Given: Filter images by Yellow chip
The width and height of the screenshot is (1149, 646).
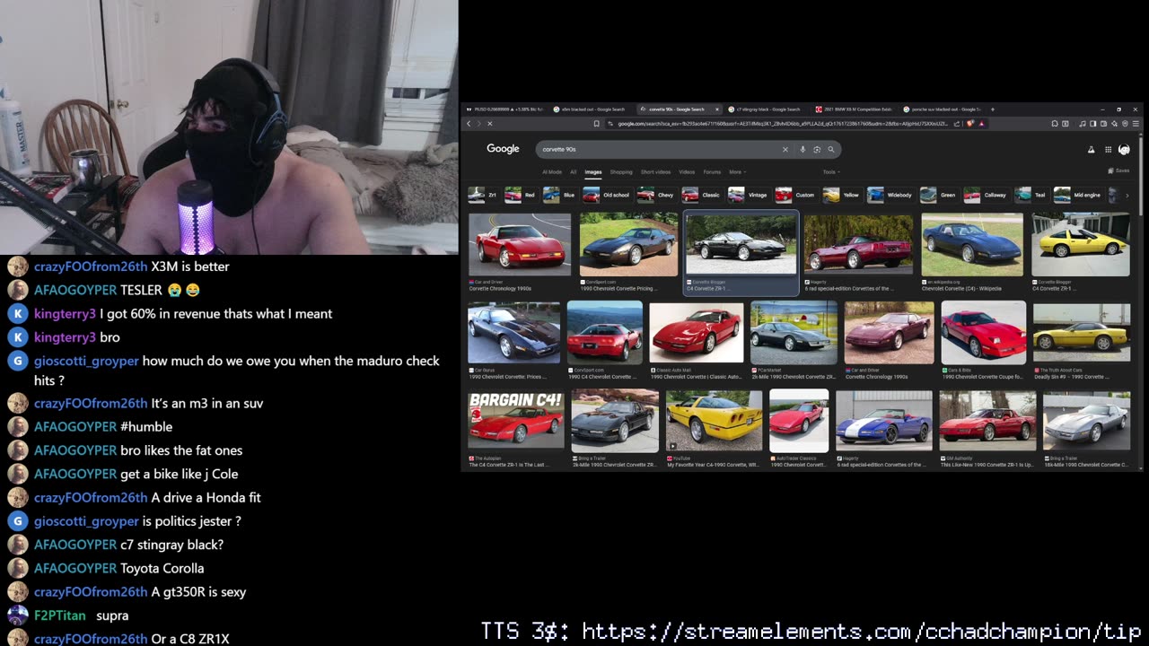Looking at the screenshot, I should coord(842,195).
